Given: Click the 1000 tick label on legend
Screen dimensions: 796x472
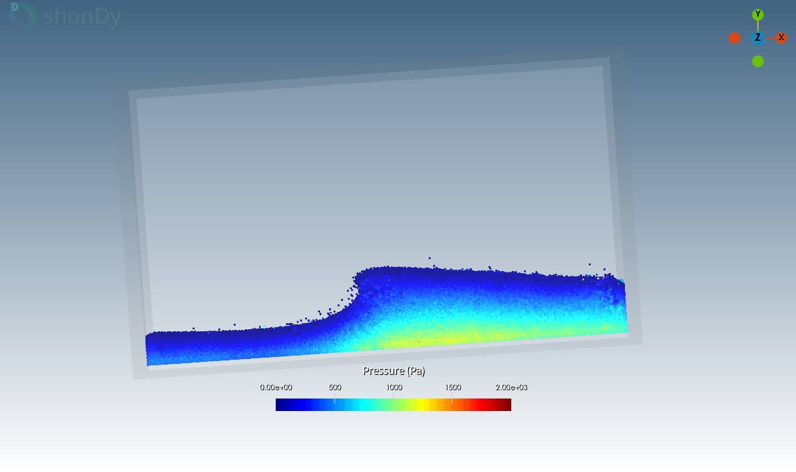Looking at the screenshot, I should (x=393, y=387).
